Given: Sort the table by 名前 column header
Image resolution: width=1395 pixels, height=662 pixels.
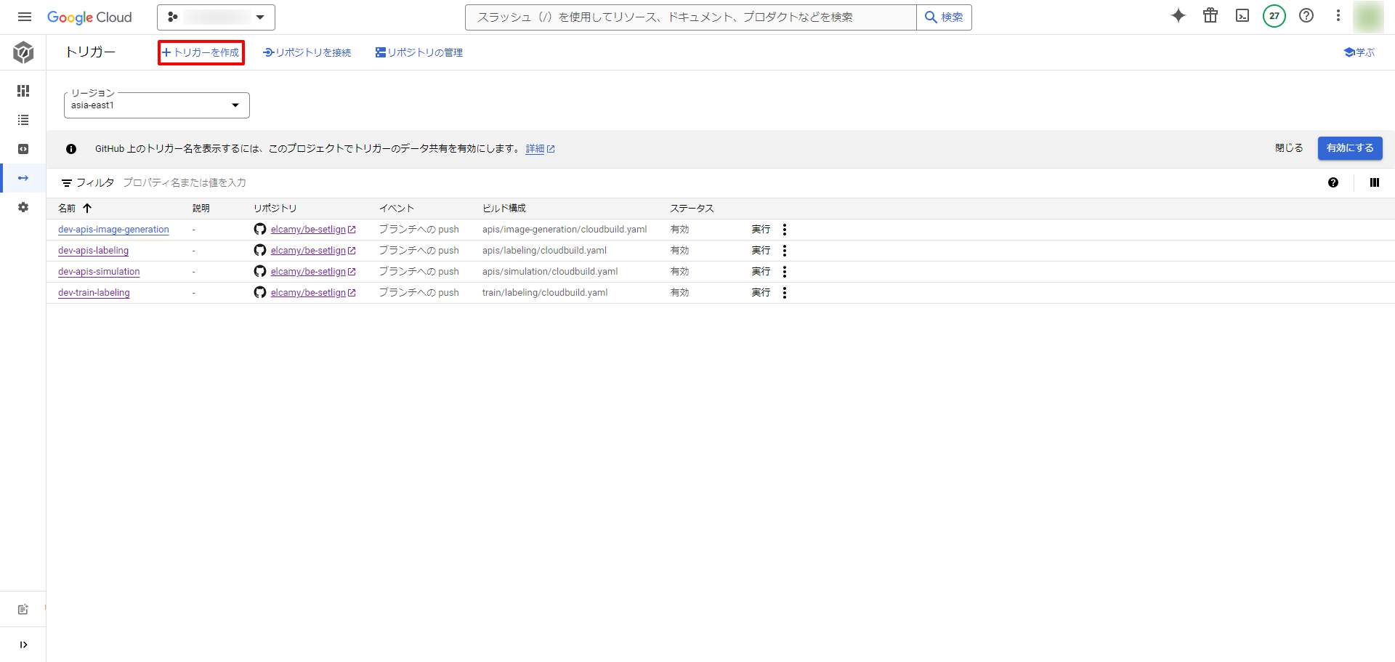Looking at the screenshot, I should tap(67, 209).
